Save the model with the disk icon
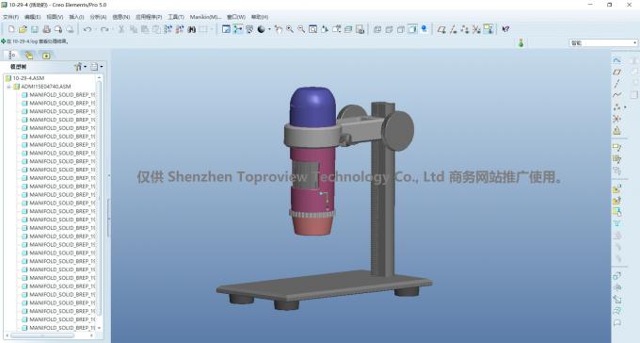 [35, 29]
